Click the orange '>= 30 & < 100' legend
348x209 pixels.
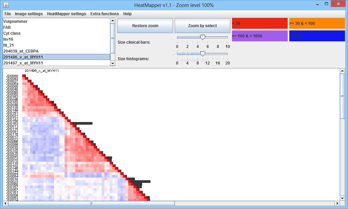pos(317,23)
